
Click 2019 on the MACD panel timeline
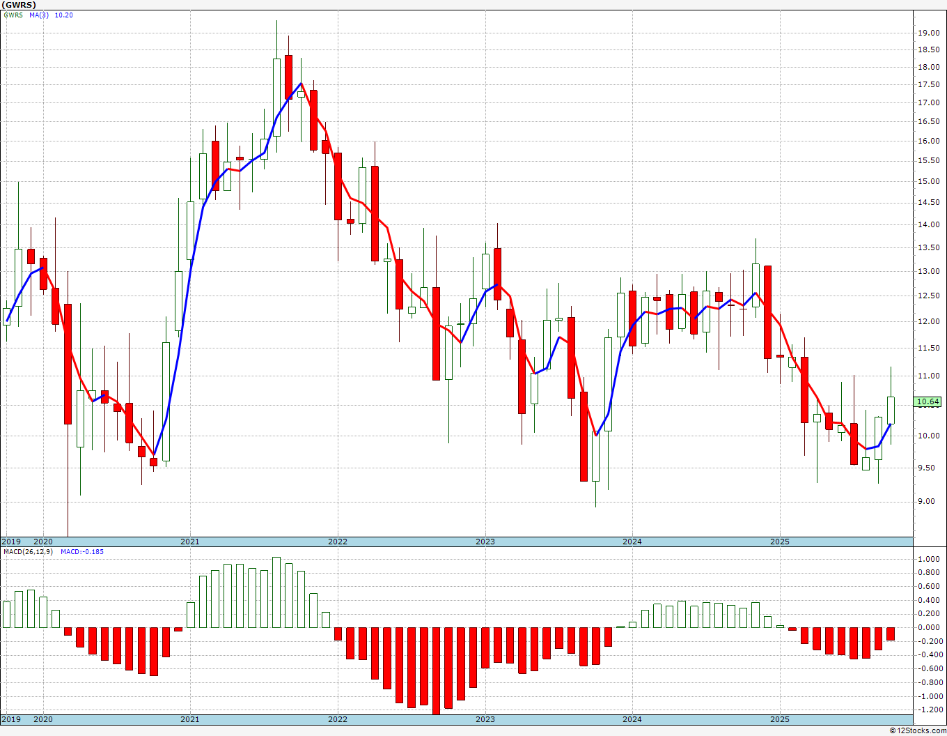[x=10, y=719]
